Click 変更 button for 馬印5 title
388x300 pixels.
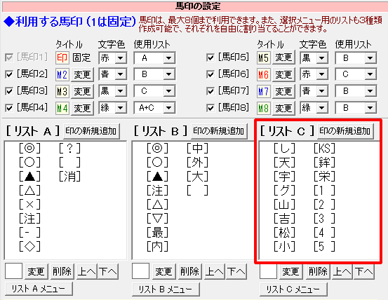[x=283, y=57]
